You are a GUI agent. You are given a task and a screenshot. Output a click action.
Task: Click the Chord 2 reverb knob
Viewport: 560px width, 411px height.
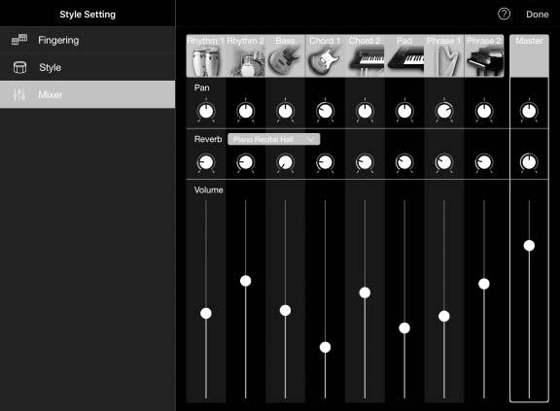(x=365, y=162)
